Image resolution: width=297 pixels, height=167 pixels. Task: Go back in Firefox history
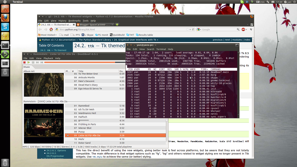point(40,29)
